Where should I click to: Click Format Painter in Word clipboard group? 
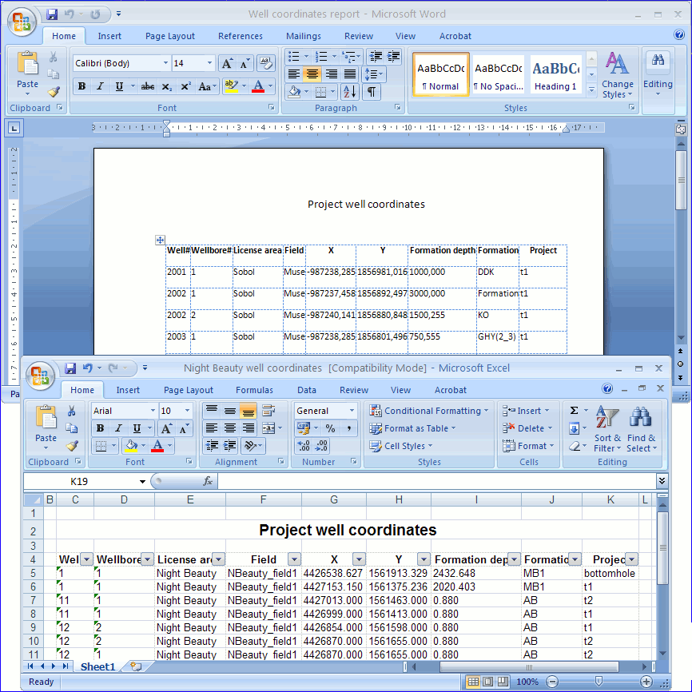coord(54,92)
